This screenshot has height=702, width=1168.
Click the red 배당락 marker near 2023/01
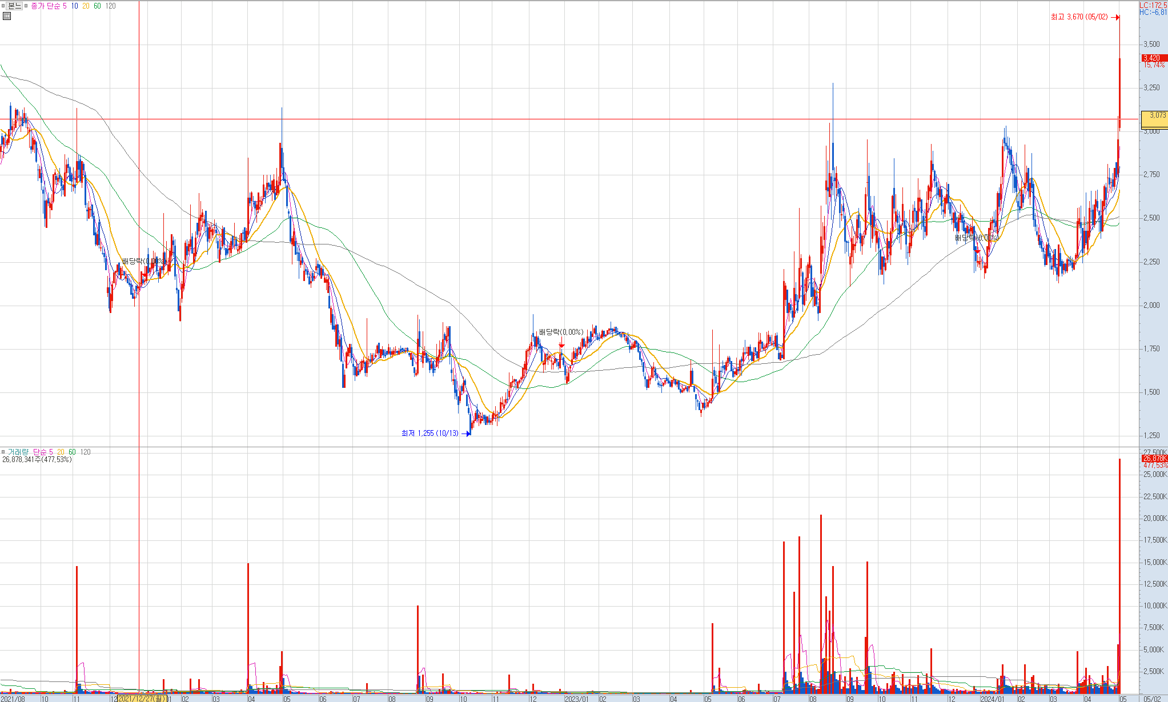tap(561, 345)
